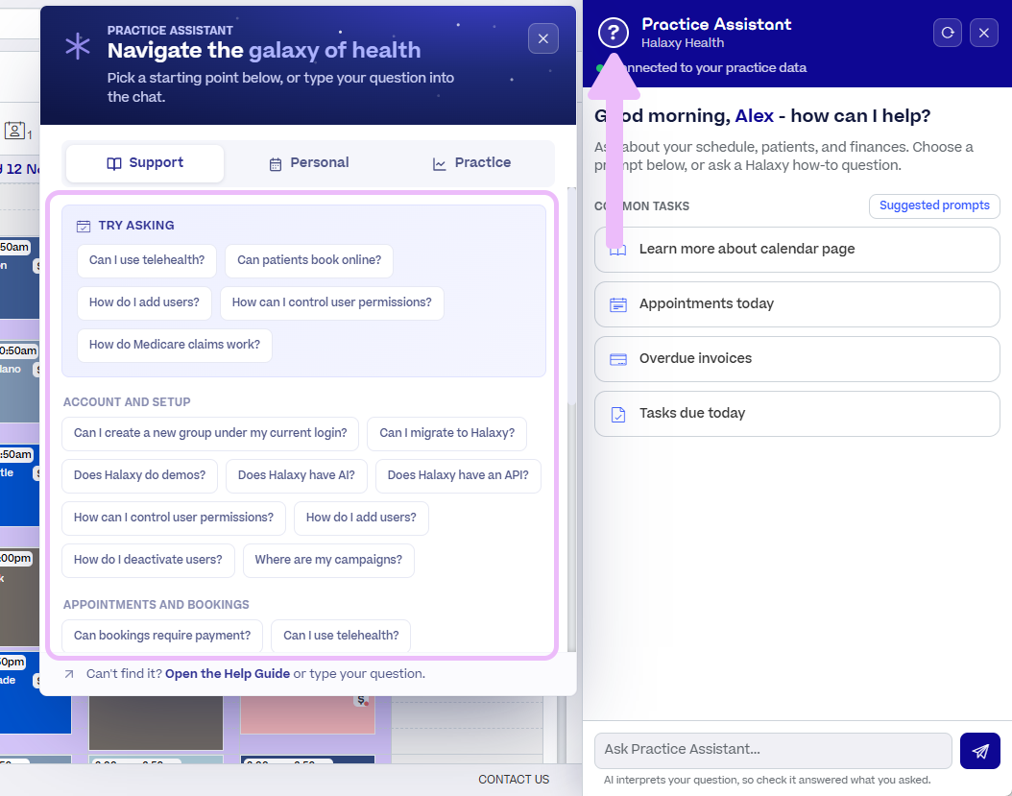1012x796 pixels.
Task: Ask 'How do Medicare claims work?'
Action: [174, 346]
